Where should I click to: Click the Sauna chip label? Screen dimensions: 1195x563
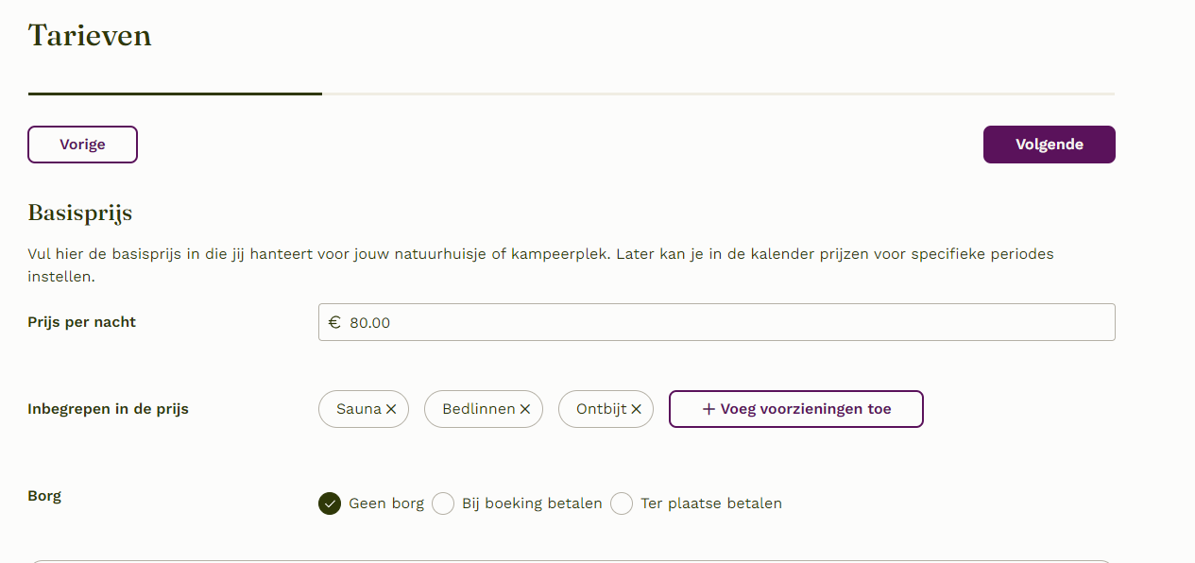[x=359, y=409]
